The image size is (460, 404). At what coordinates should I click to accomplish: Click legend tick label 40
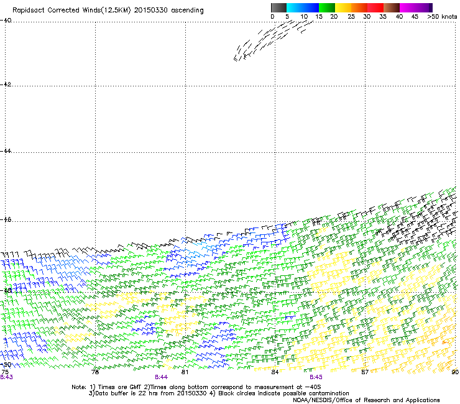tap(399, 17)
